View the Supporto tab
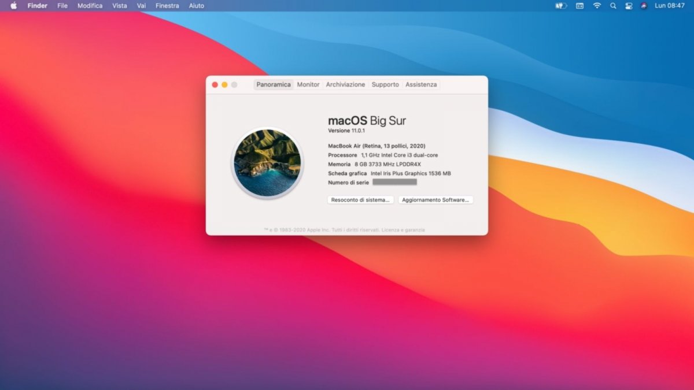 point(385,84)
